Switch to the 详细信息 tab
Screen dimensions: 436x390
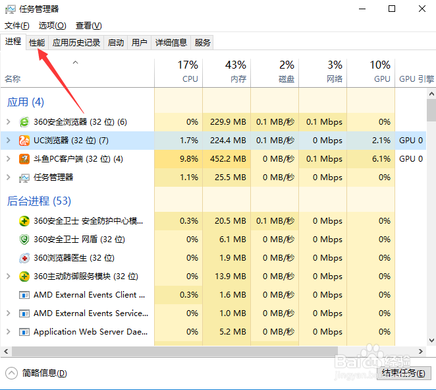(171, 43)
